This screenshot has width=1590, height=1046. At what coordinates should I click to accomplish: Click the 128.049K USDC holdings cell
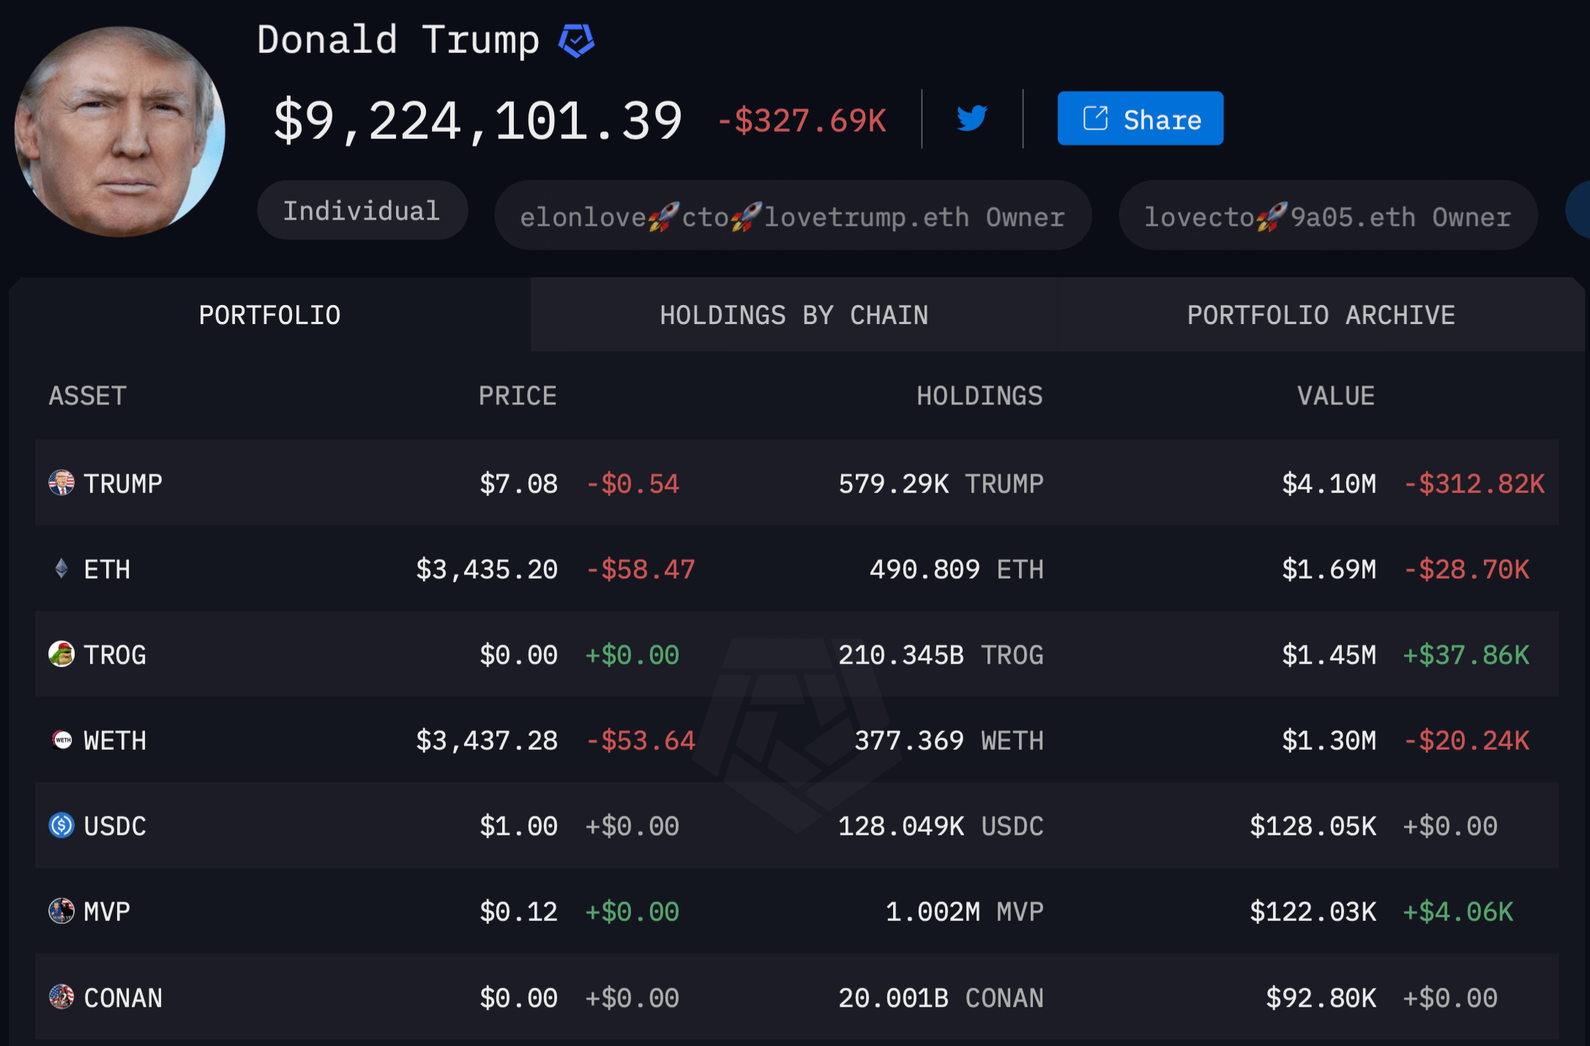pyautogui.click(x=941, y=826)
